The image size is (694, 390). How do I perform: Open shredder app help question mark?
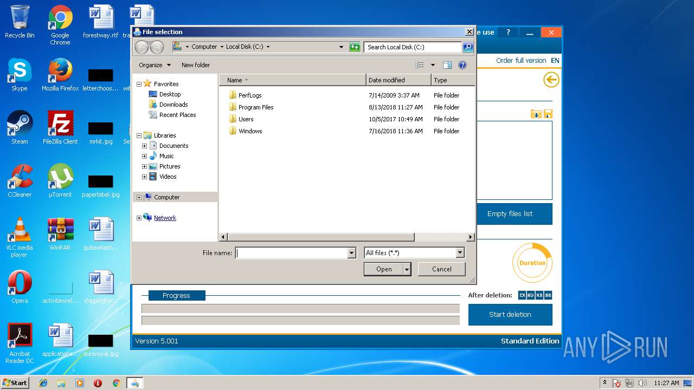point(508,32)
